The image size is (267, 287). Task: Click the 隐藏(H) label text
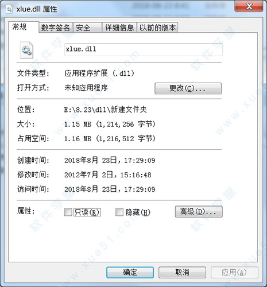pos(138,212)
